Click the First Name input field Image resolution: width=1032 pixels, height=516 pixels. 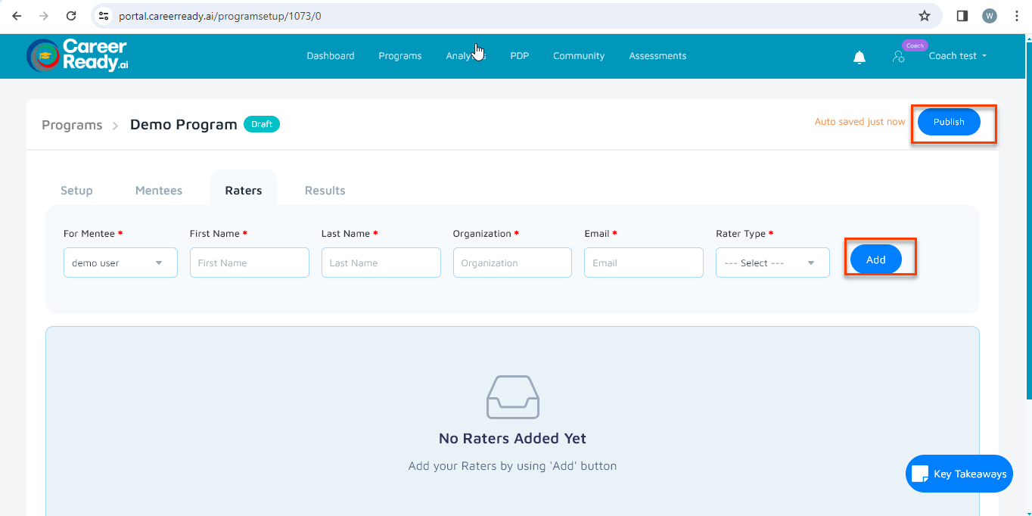click(x=249, y=263)
